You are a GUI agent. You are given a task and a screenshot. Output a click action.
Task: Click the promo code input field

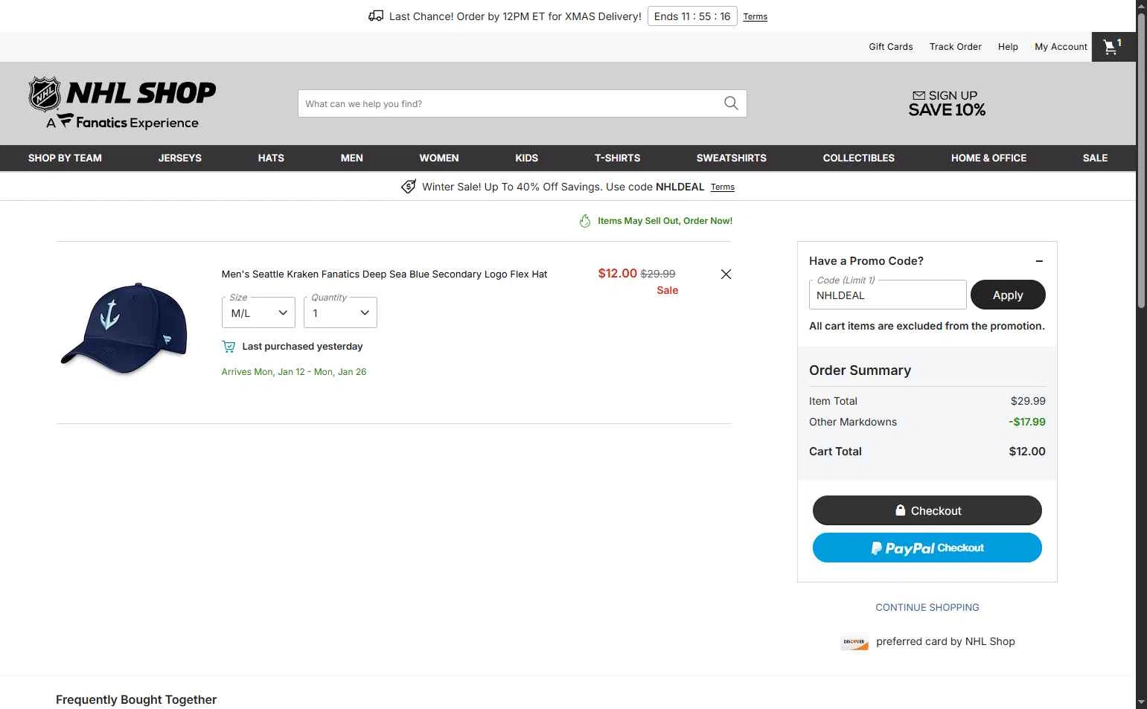(888, 295)
